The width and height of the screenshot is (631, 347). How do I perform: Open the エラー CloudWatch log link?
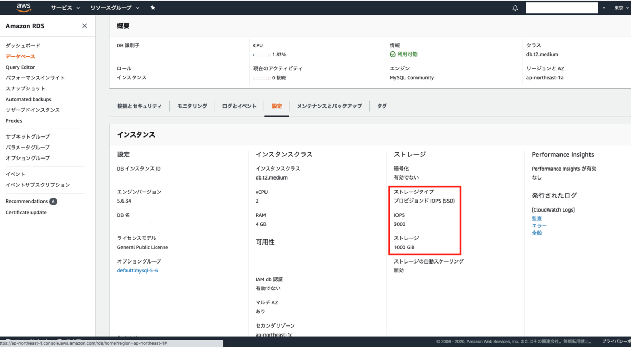[x=539, y=226]
